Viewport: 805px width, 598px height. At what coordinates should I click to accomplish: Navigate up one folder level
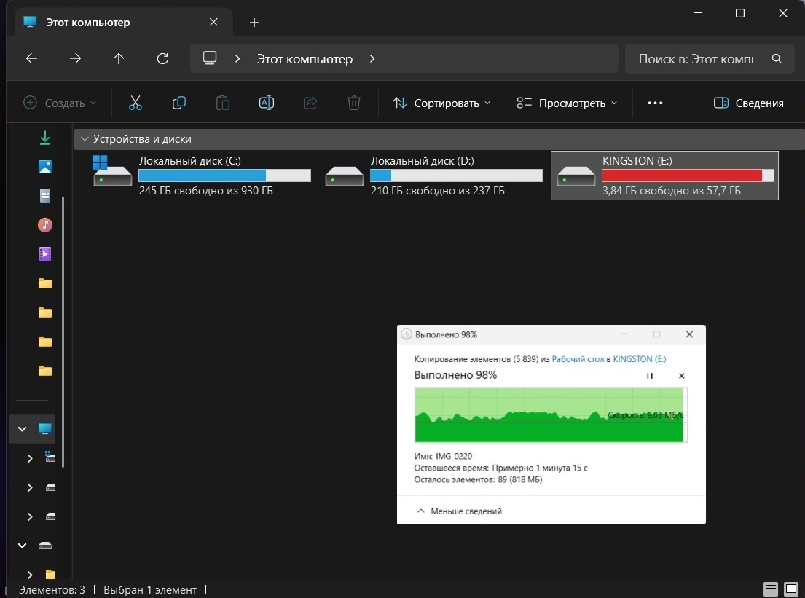[x=119, y=58]
